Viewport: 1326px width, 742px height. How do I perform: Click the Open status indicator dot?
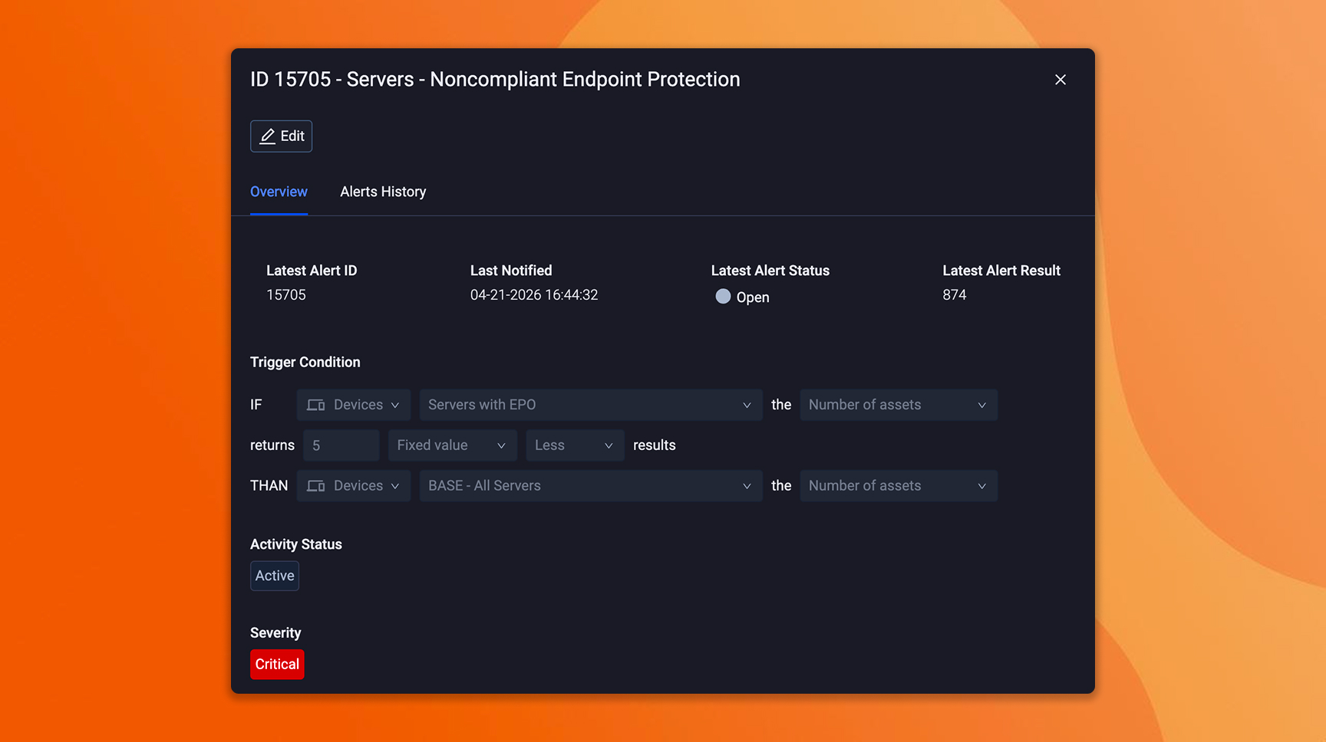(723, 297)
